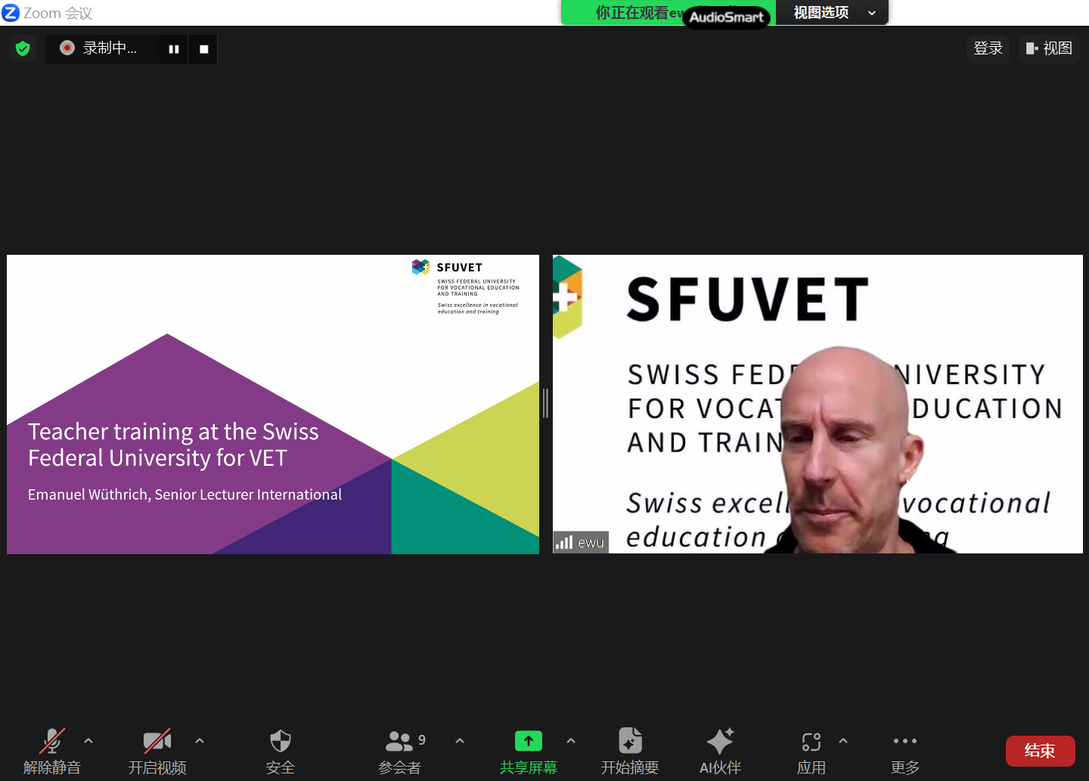Open the Security (安全) shield icon
1089x781 pixels.
280,750
